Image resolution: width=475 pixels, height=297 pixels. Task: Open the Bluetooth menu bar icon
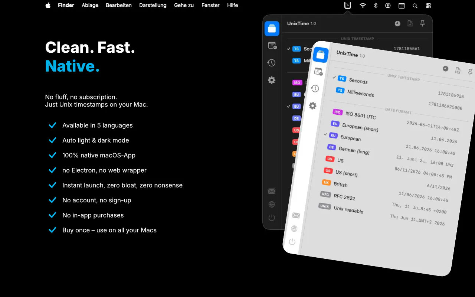tap(376, 6)
